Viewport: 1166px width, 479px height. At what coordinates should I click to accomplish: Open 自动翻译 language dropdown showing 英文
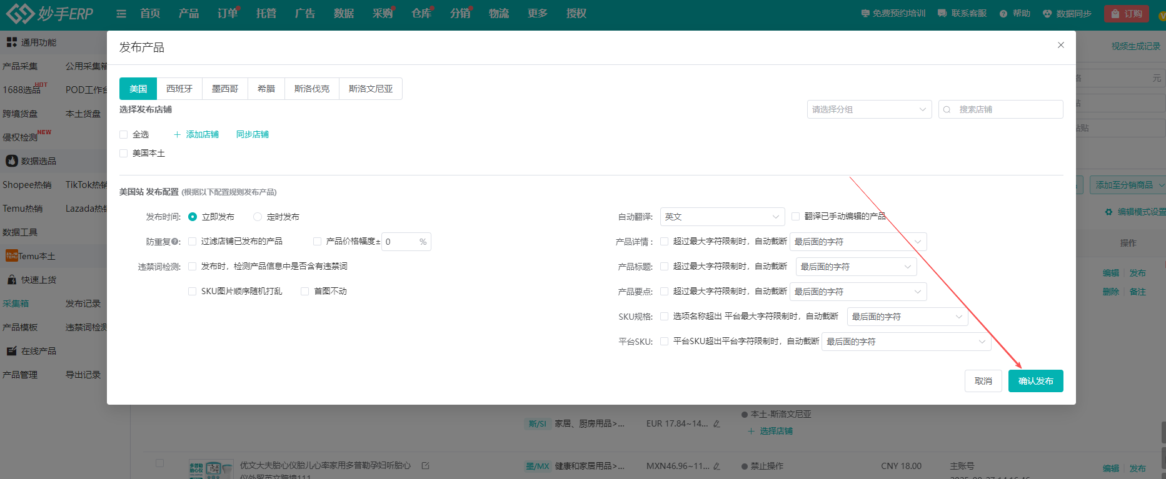coord(722,217)
